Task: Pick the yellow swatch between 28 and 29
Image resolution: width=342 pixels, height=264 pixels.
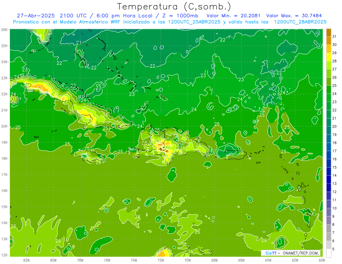Action: [329, 57]
